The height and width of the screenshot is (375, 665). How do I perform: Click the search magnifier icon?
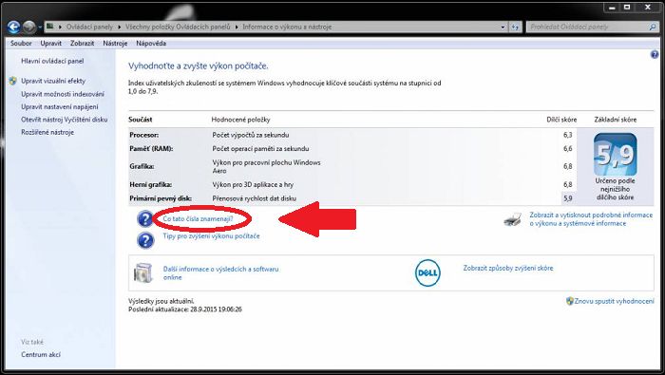point(653,27)
